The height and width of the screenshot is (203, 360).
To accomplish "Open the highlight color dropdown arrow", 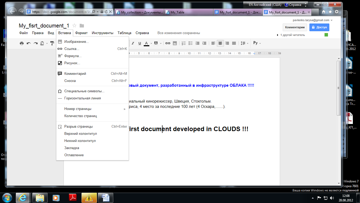I will 161,43.
